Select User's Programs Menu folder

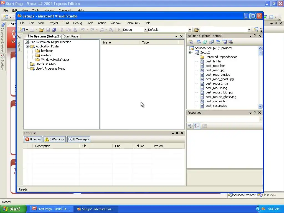coord(50,69)
